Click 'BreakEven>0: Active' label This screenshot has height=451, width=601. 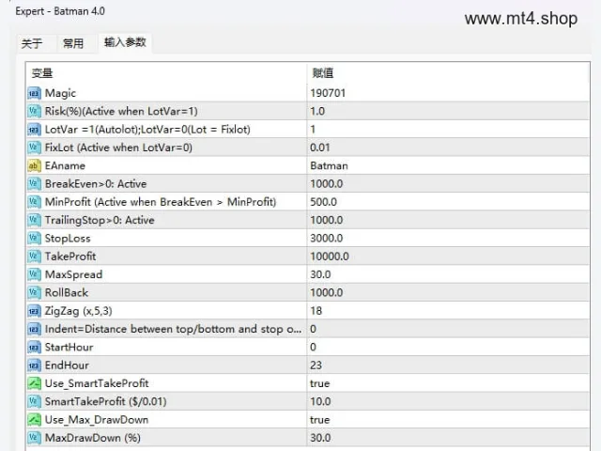96,184
